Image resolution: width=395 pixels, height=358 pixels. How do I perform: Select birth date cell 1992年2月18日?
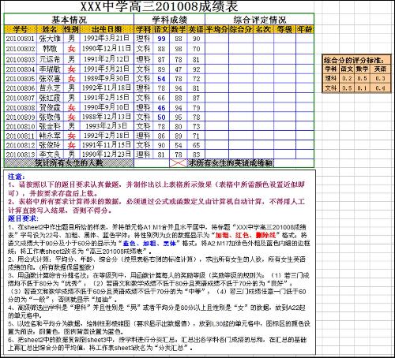107,136
